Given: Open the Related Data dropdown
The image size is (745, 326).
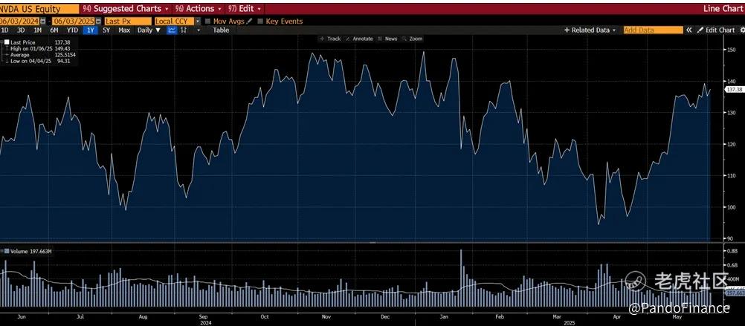Looking at the screenshot, I should 590,30.
